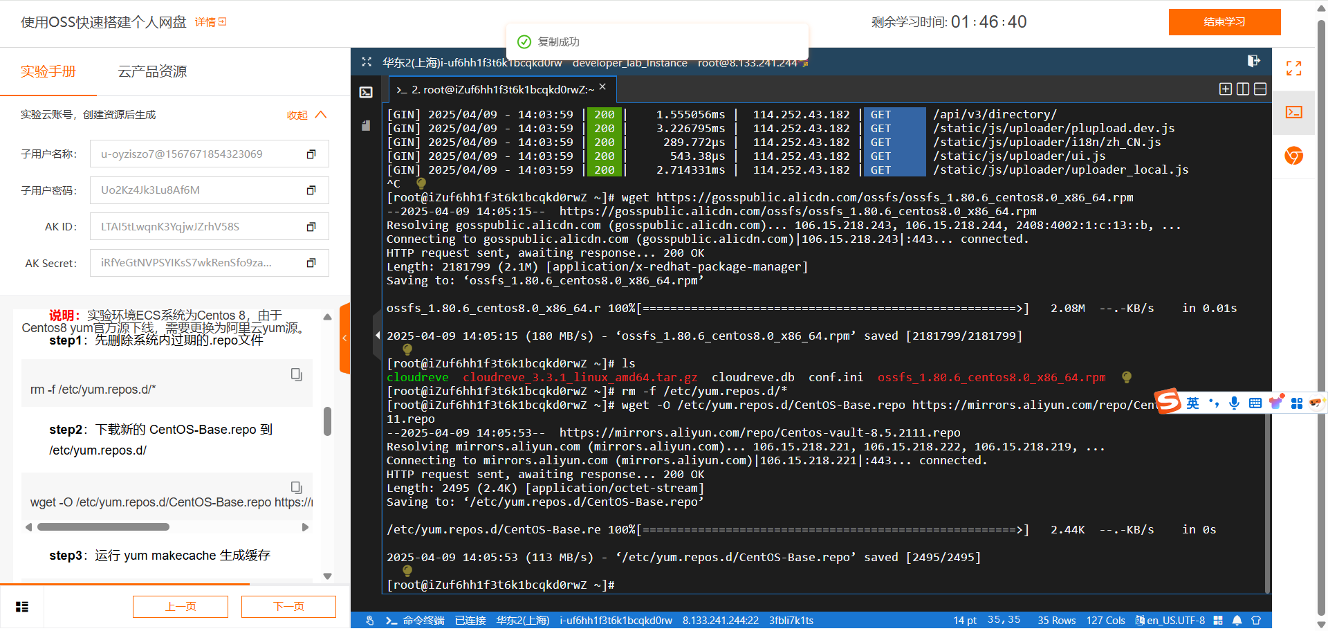Switch Sogou language mode 英

click(1193, 403)
